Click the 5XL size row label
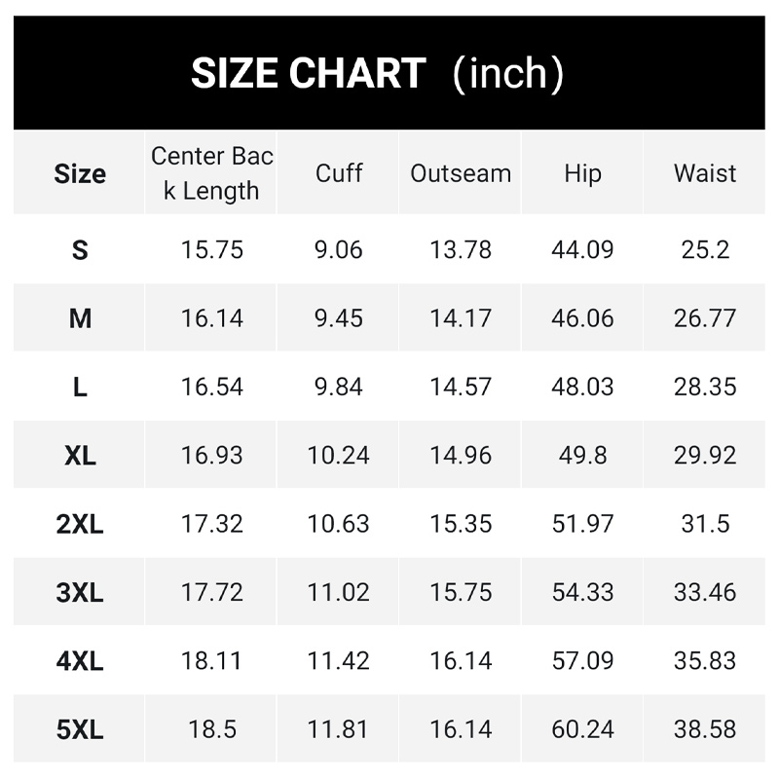 [80, 729]
